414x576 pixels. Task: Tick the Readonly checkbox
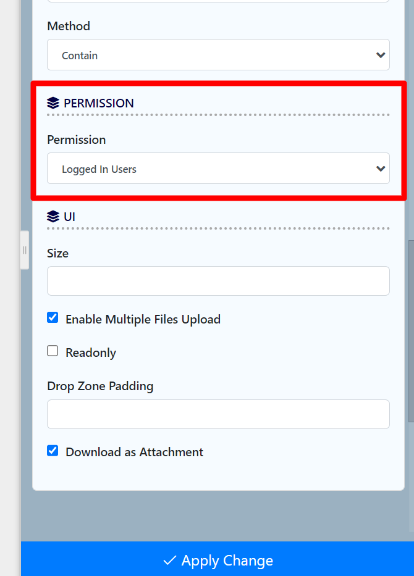pos(53,351)
